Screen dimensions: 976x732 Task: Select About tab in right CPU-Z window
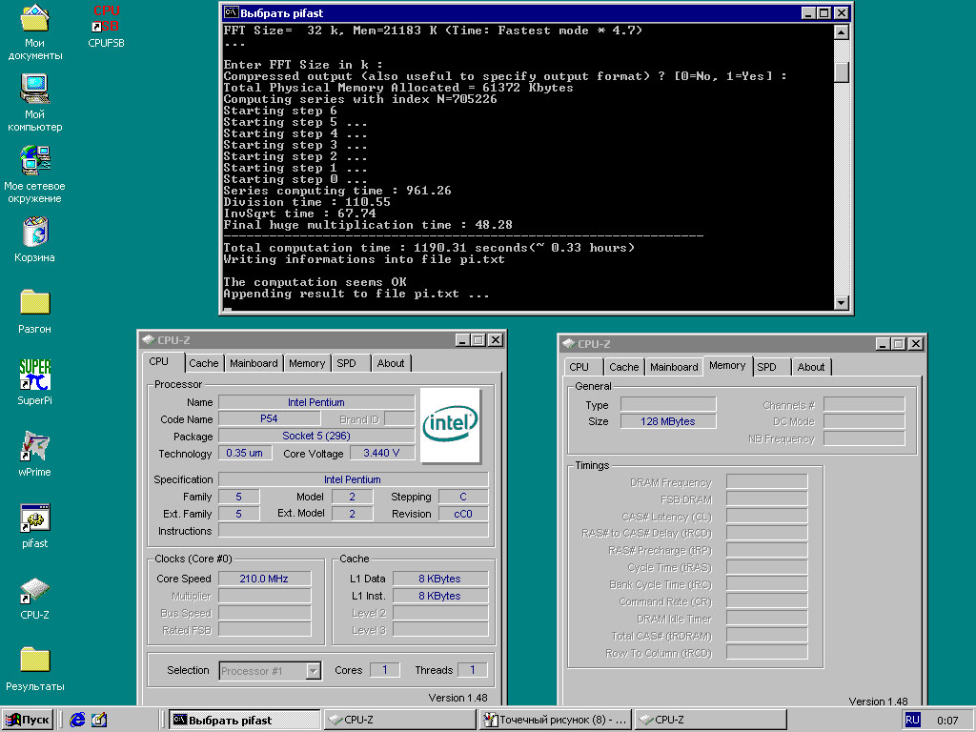811,367
